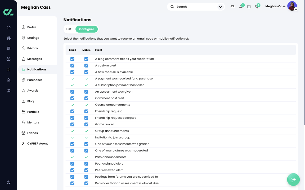Click the Mentors person icon

[x=23, y=122]
